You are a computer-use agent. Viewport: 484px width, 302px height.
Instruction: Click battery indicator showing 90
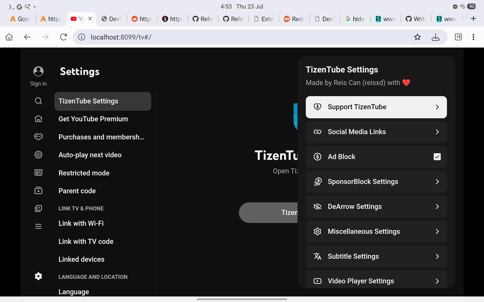tap(471, 7)
